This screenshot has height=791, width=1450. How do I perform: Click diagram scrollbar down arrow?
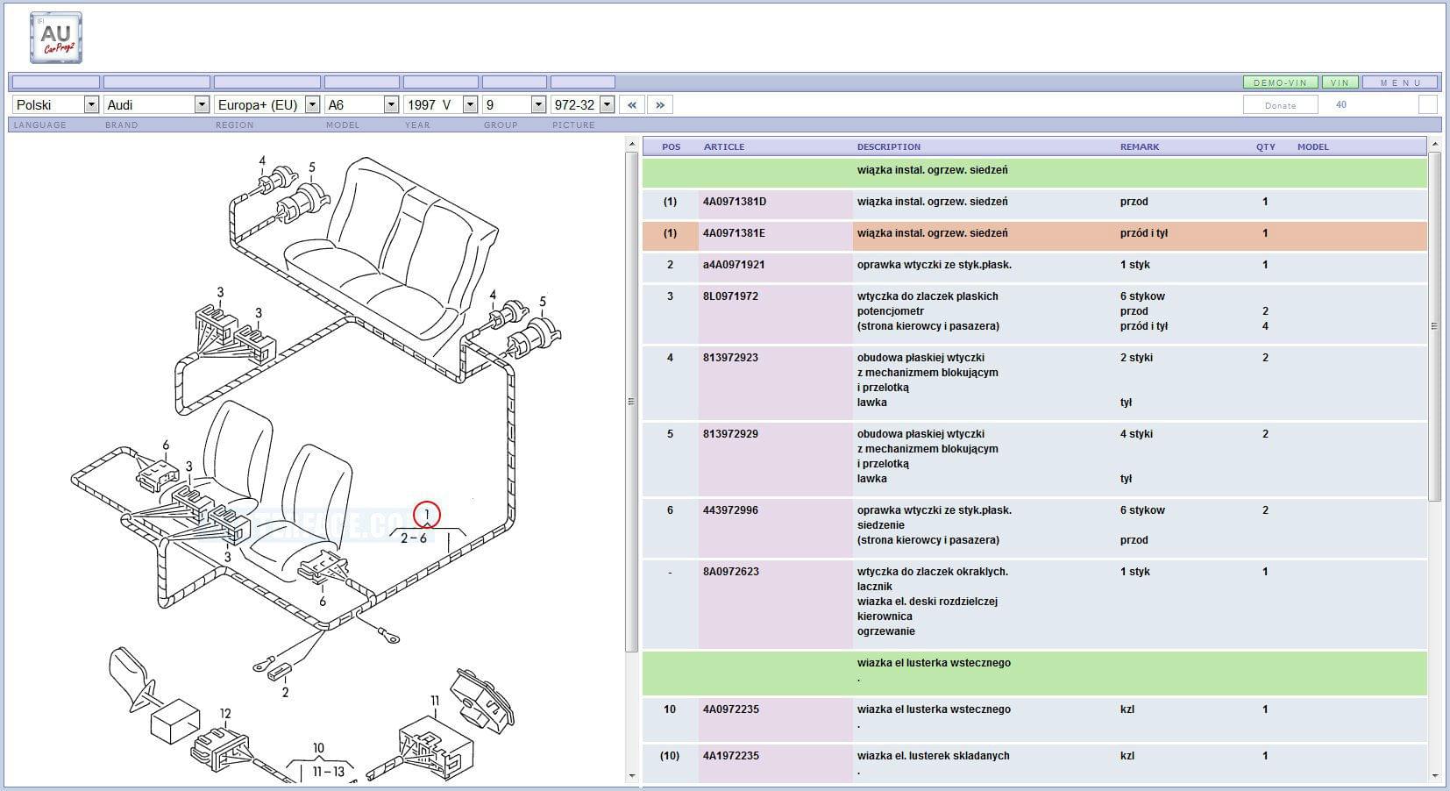631,776
